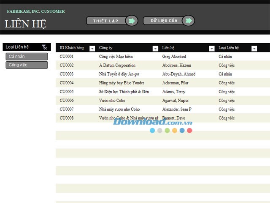The width and height of the screenshot is (270, 203).
Task: Select the Hãng máy bay Blue Yonder cell
Action: click(121, 83)
